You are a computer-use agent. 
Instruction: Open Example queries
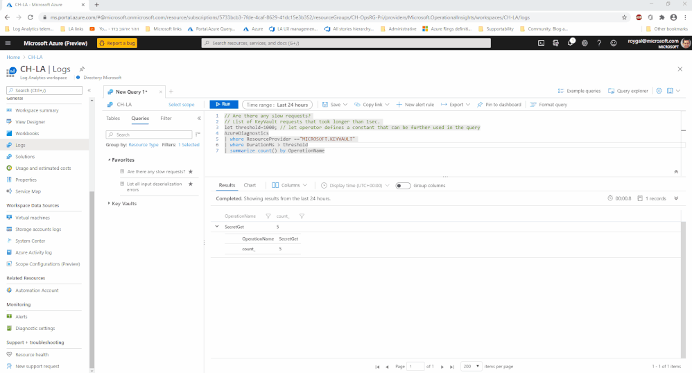[x=579, y=91]
